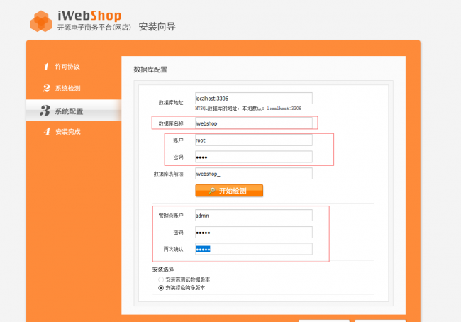Click the 数据库表前缀 label
Image resolution: width=461 pixels, height=322 pixels.
pyautogui.click(x=169, y=174)
